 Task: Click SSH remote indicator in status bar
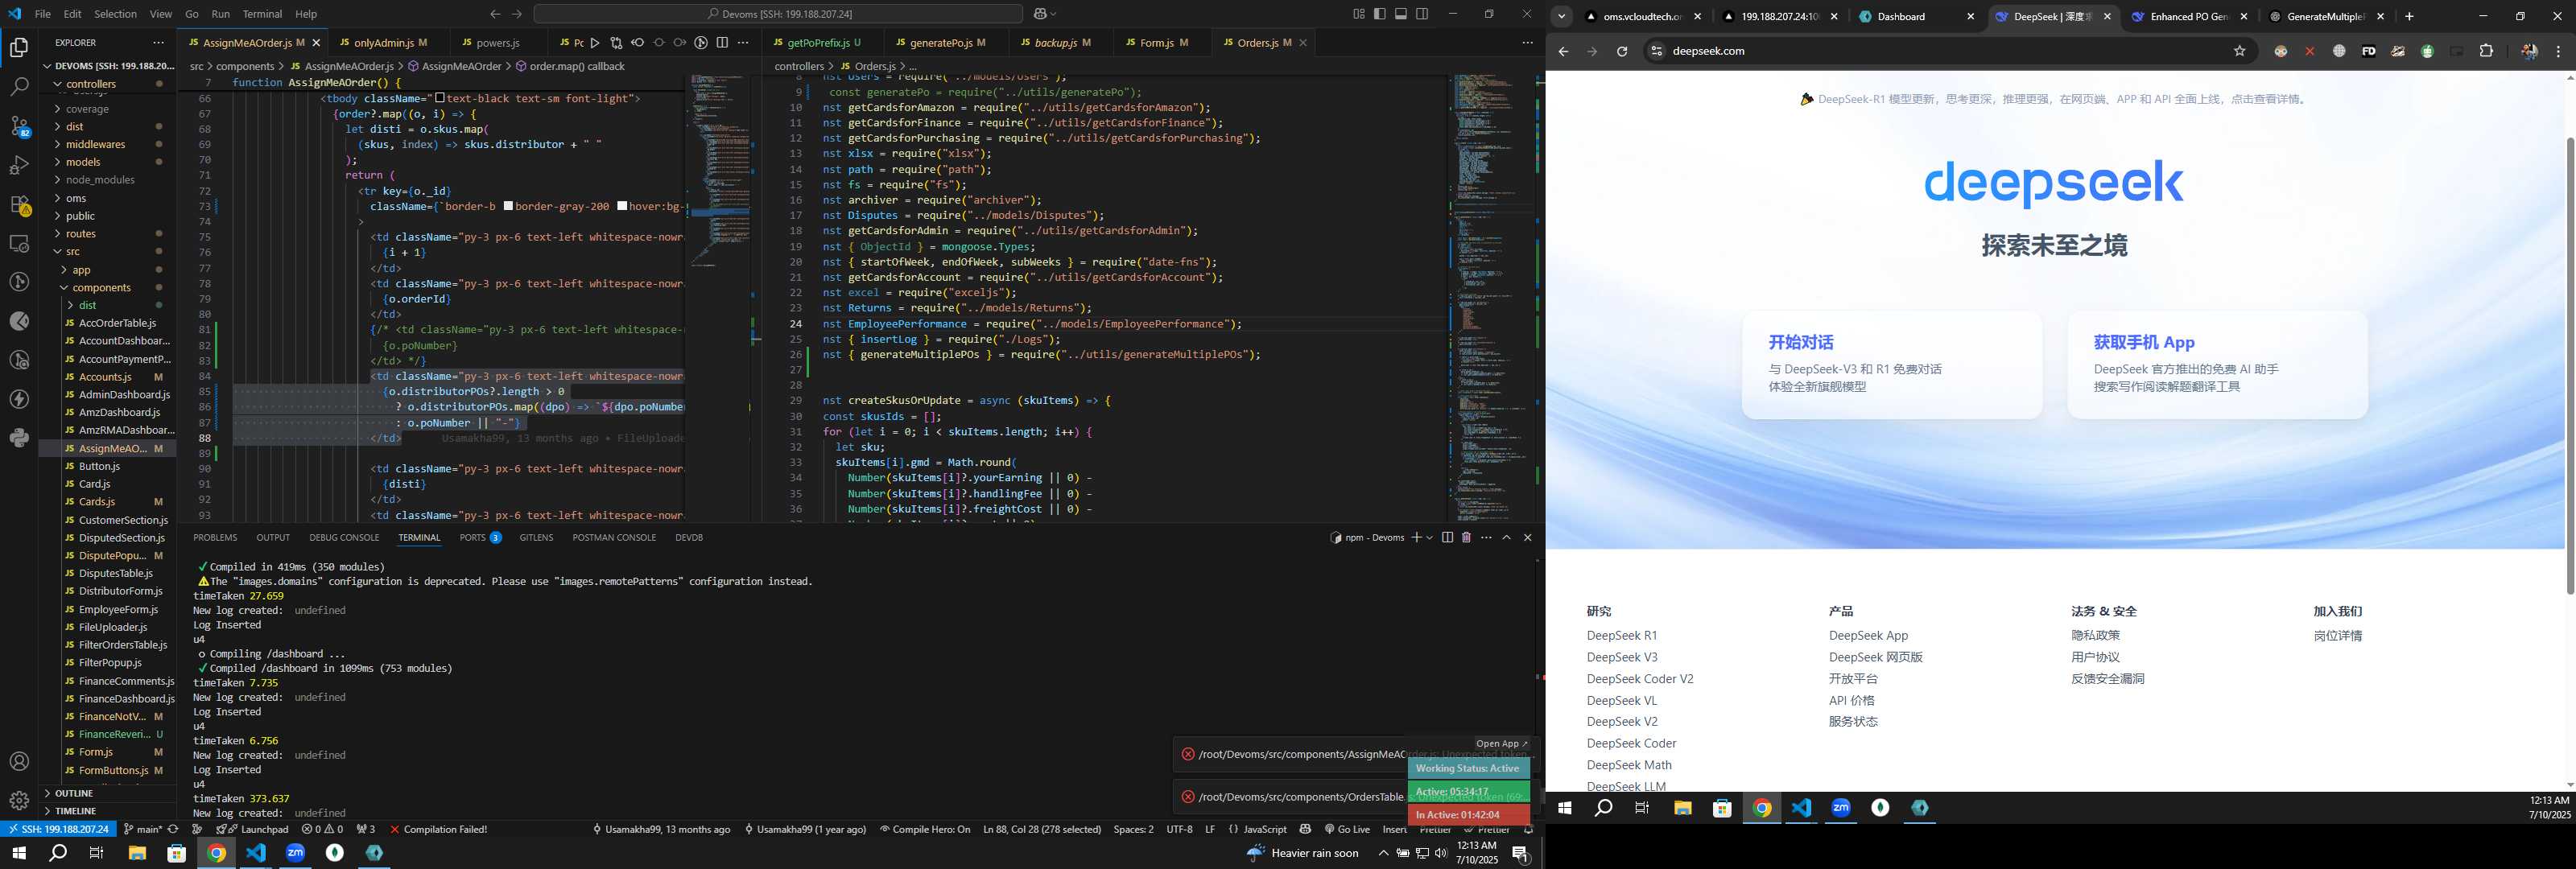(x=58, y=830)
